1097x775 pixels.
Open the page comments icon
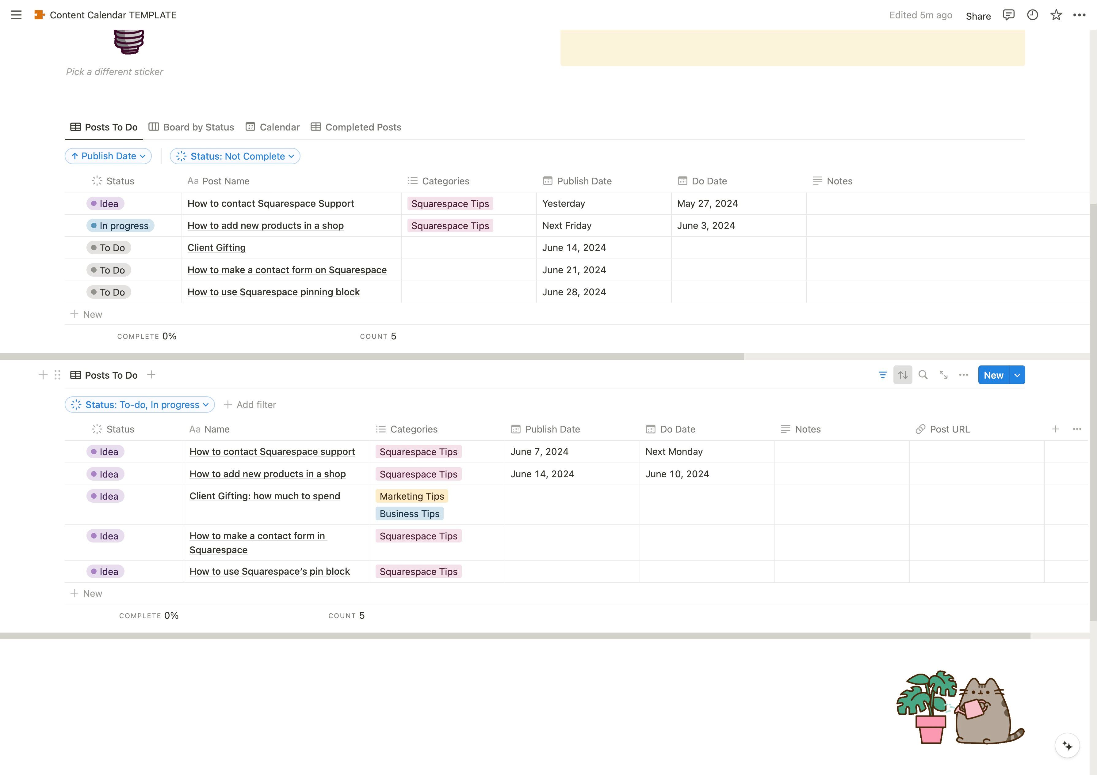click(1009, 15)
